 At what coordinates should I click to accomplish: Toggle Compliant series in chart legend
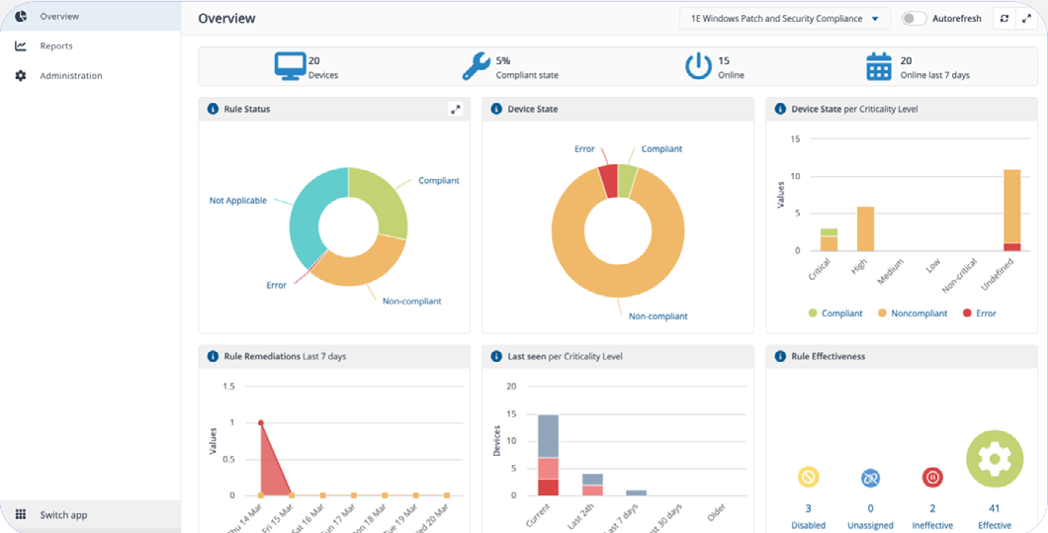[x=835, y=313]
